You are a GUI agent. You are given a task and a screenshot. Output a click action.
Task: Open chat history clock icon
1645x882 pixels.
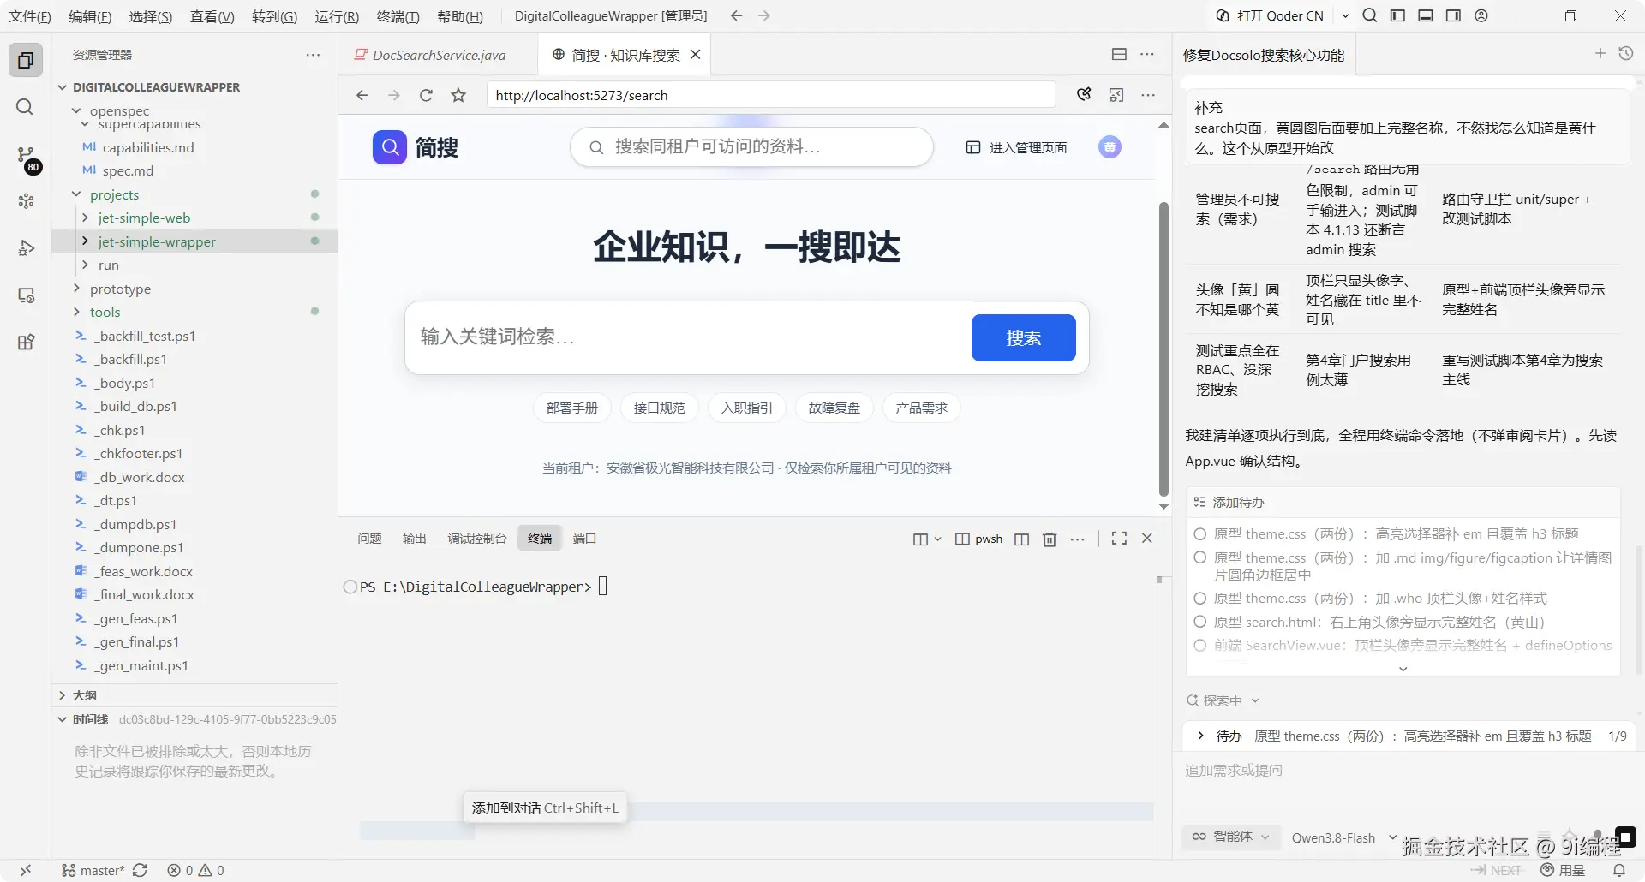1625,54
